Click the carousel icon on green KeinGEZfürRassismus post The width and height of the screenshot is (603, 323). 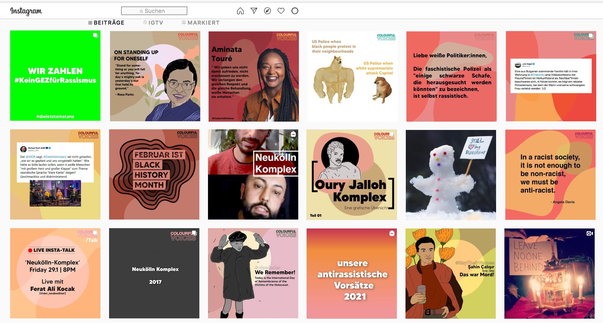(96, 35)
